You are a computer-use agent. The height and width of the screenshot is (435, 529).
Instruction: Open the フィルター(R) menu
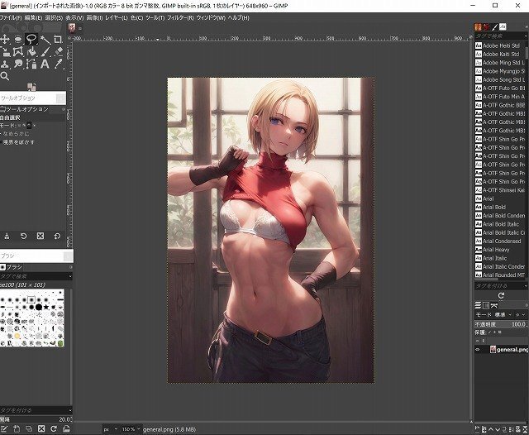tap(181, 17)
